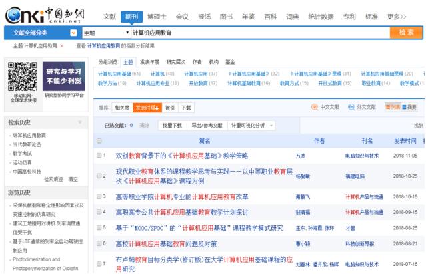The image size is (426, 274).
Task: Check the box for result row 6
Action: tap(99, 243)
